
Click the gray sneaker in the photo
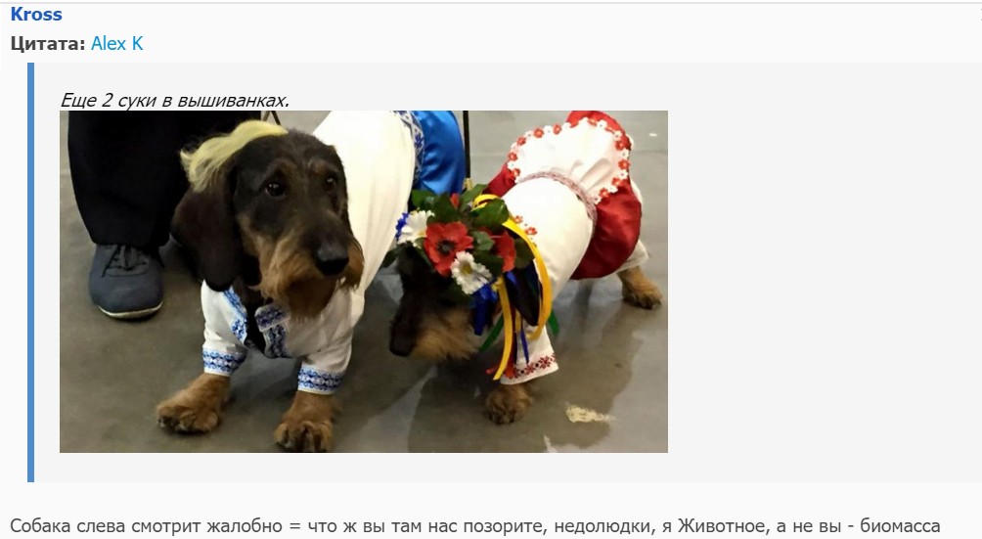126,281
